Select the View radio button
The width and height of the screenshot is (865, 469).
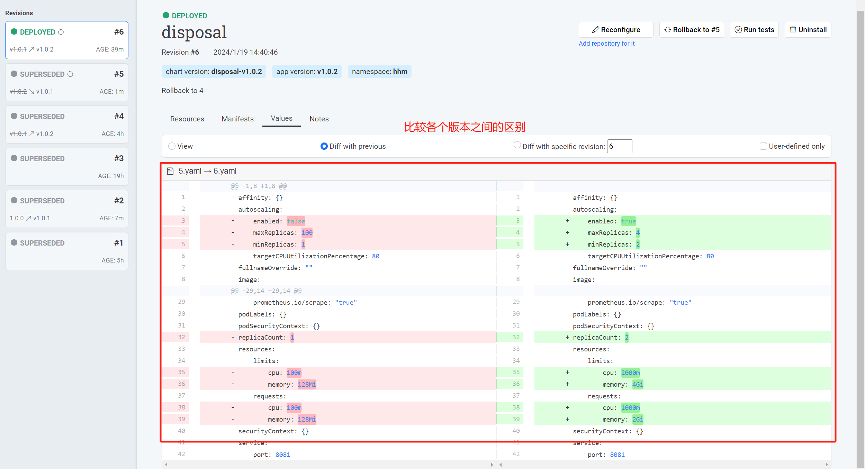click(172, 146)
